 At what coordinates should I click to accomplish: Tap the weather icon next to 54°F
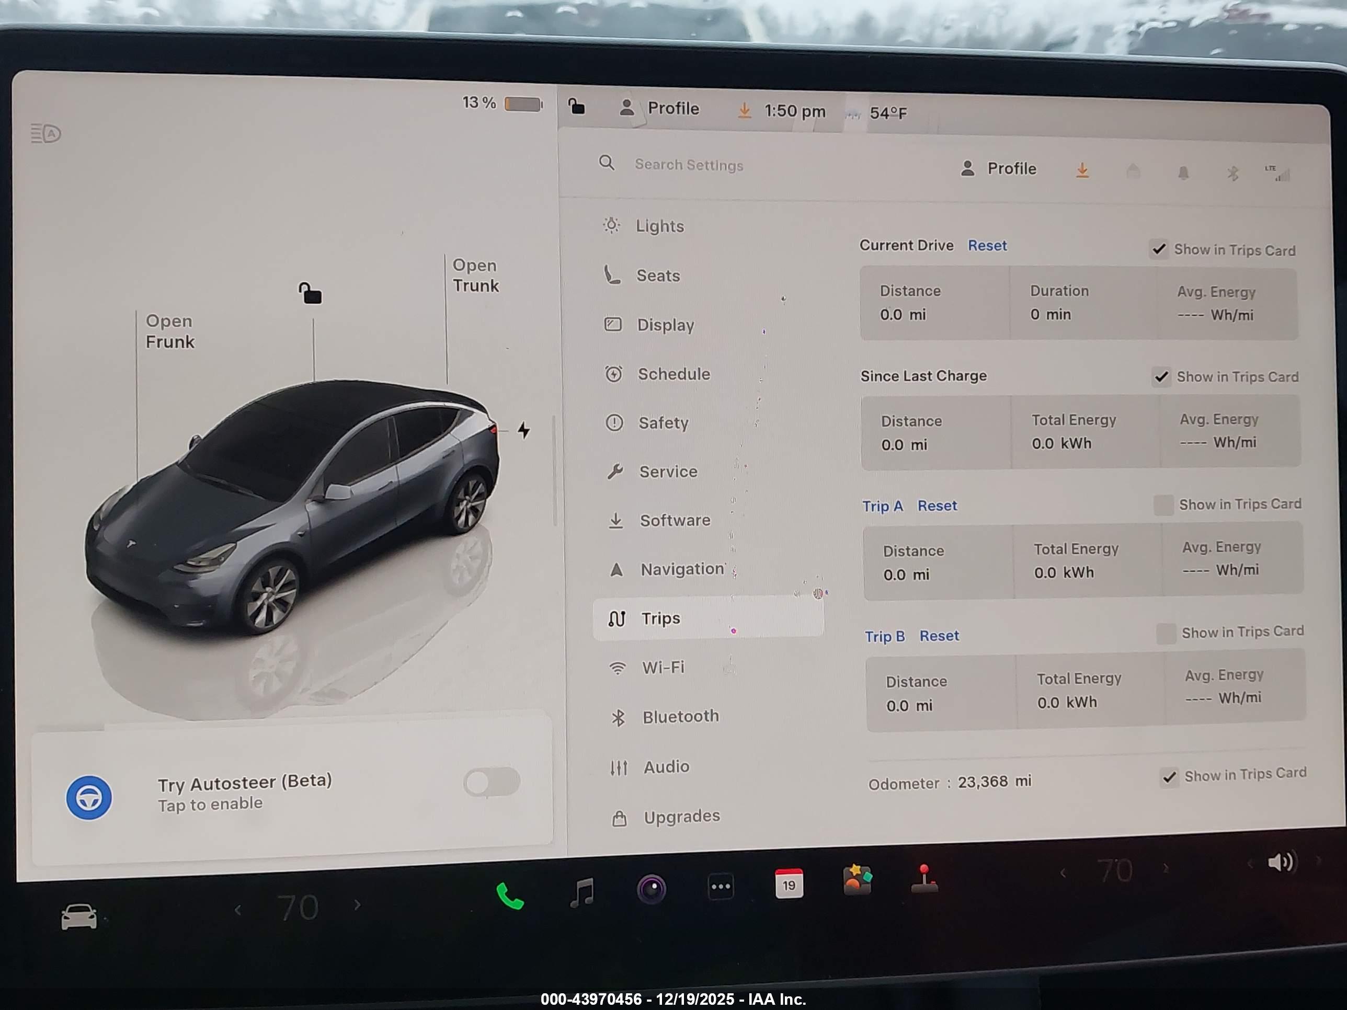[854, 114]
